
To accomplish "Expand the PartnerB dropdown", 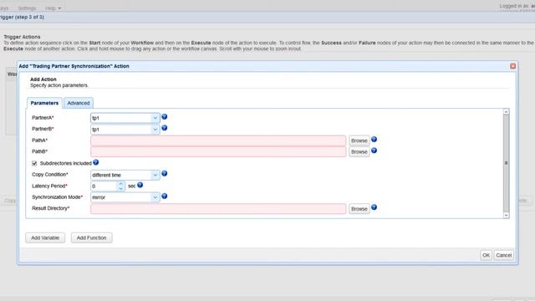I will 155,130.
